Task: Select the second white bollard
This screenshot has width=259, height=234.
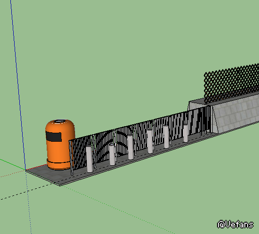Action: (x=112, y=155)
